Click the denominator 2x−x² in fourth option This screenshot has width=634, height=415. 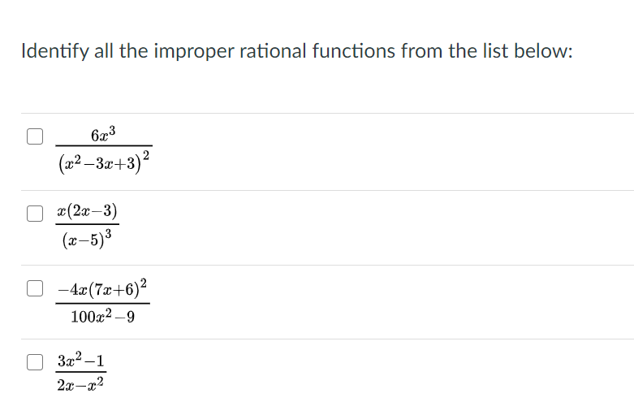tap(80, 384)
